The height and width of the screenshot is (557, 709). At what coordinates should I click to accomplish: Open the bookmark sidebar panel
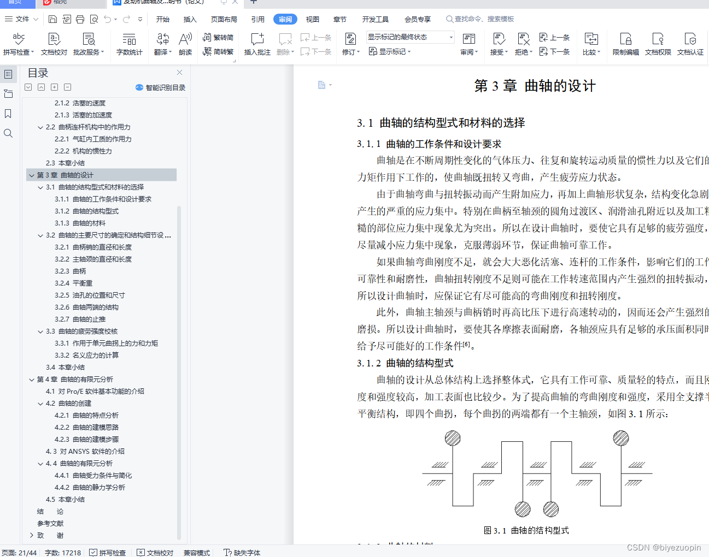tap(8, 114)
